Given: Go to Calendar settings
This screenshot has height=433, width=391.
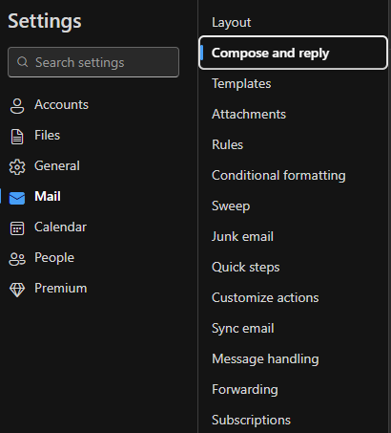Looking at the screenshot, I should coord(60,227).
